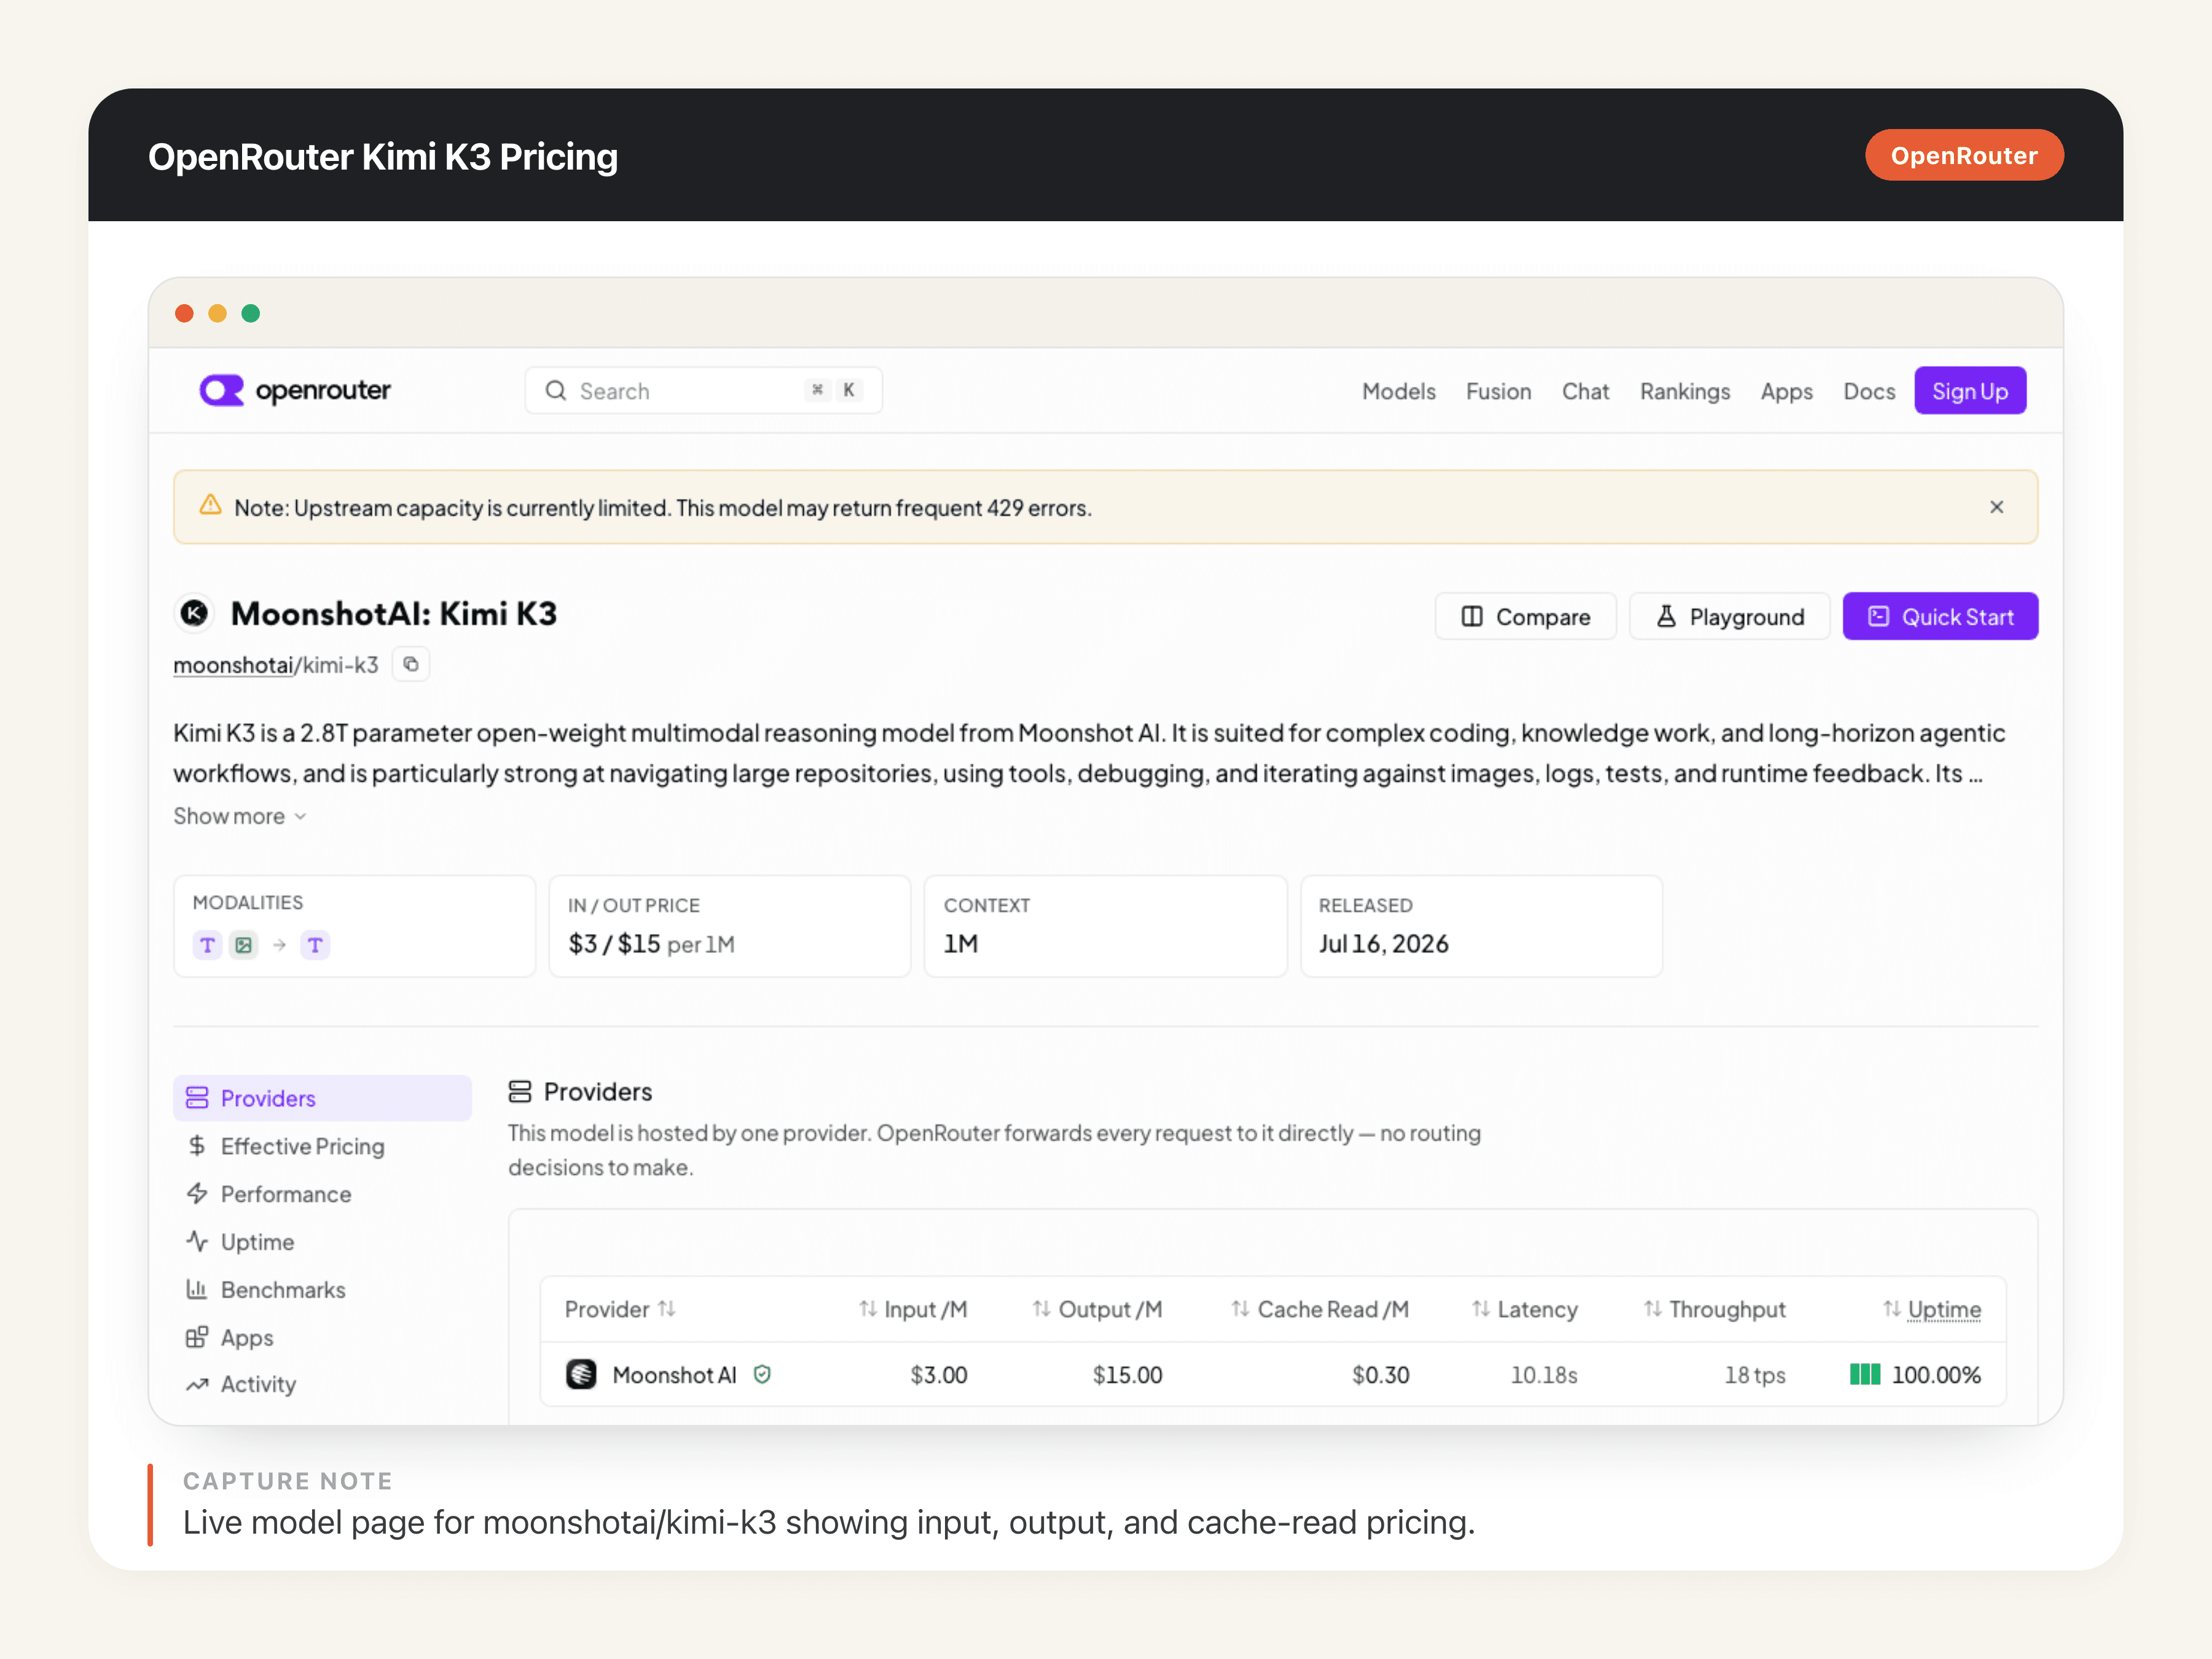Image resolution: width=2212 pixels, height=1659 pixels.
Task: Select Performance in the sidebar
Action: (322, 1194)
